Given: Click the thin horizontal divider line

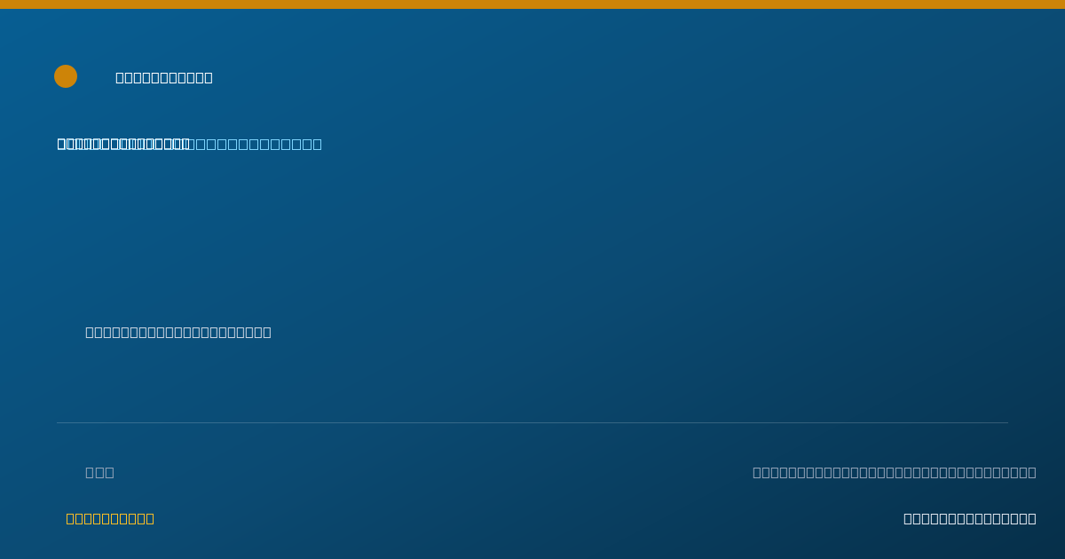Looking at the screenshot, I should click(532, 422).
